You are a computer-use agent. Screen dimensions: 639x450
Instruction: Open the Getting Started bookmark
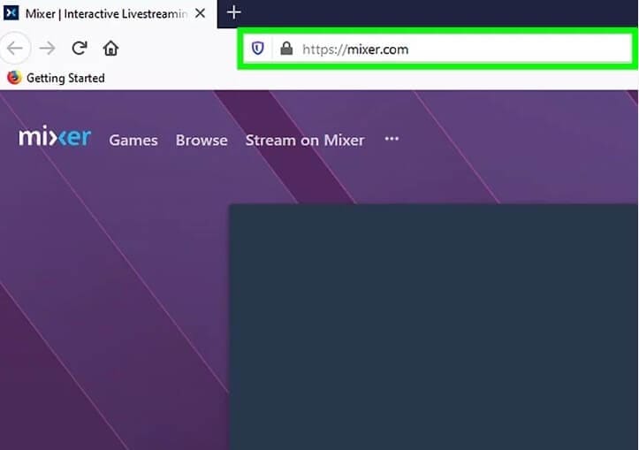coord(56,78)
